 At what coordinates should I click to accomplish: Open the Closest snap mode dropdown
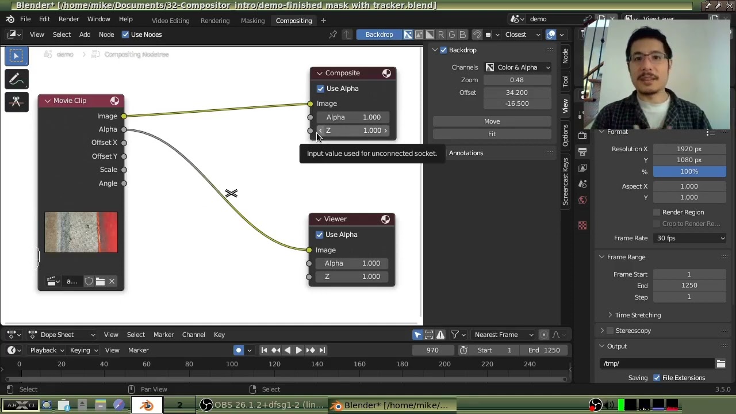[x=522, y=34]
